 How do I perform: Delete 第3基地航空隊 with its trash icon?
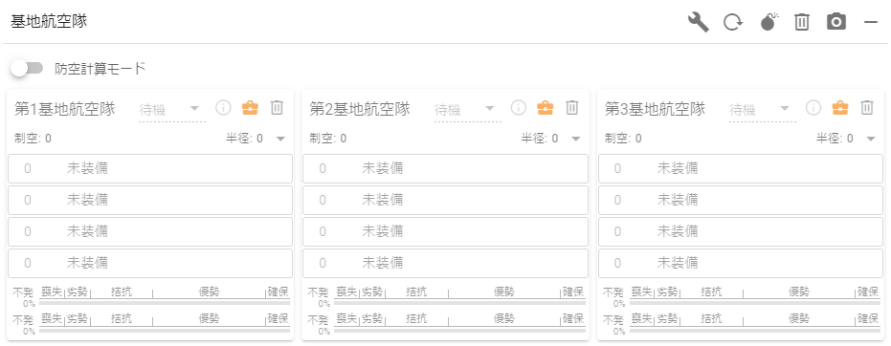tap(866, 107)
